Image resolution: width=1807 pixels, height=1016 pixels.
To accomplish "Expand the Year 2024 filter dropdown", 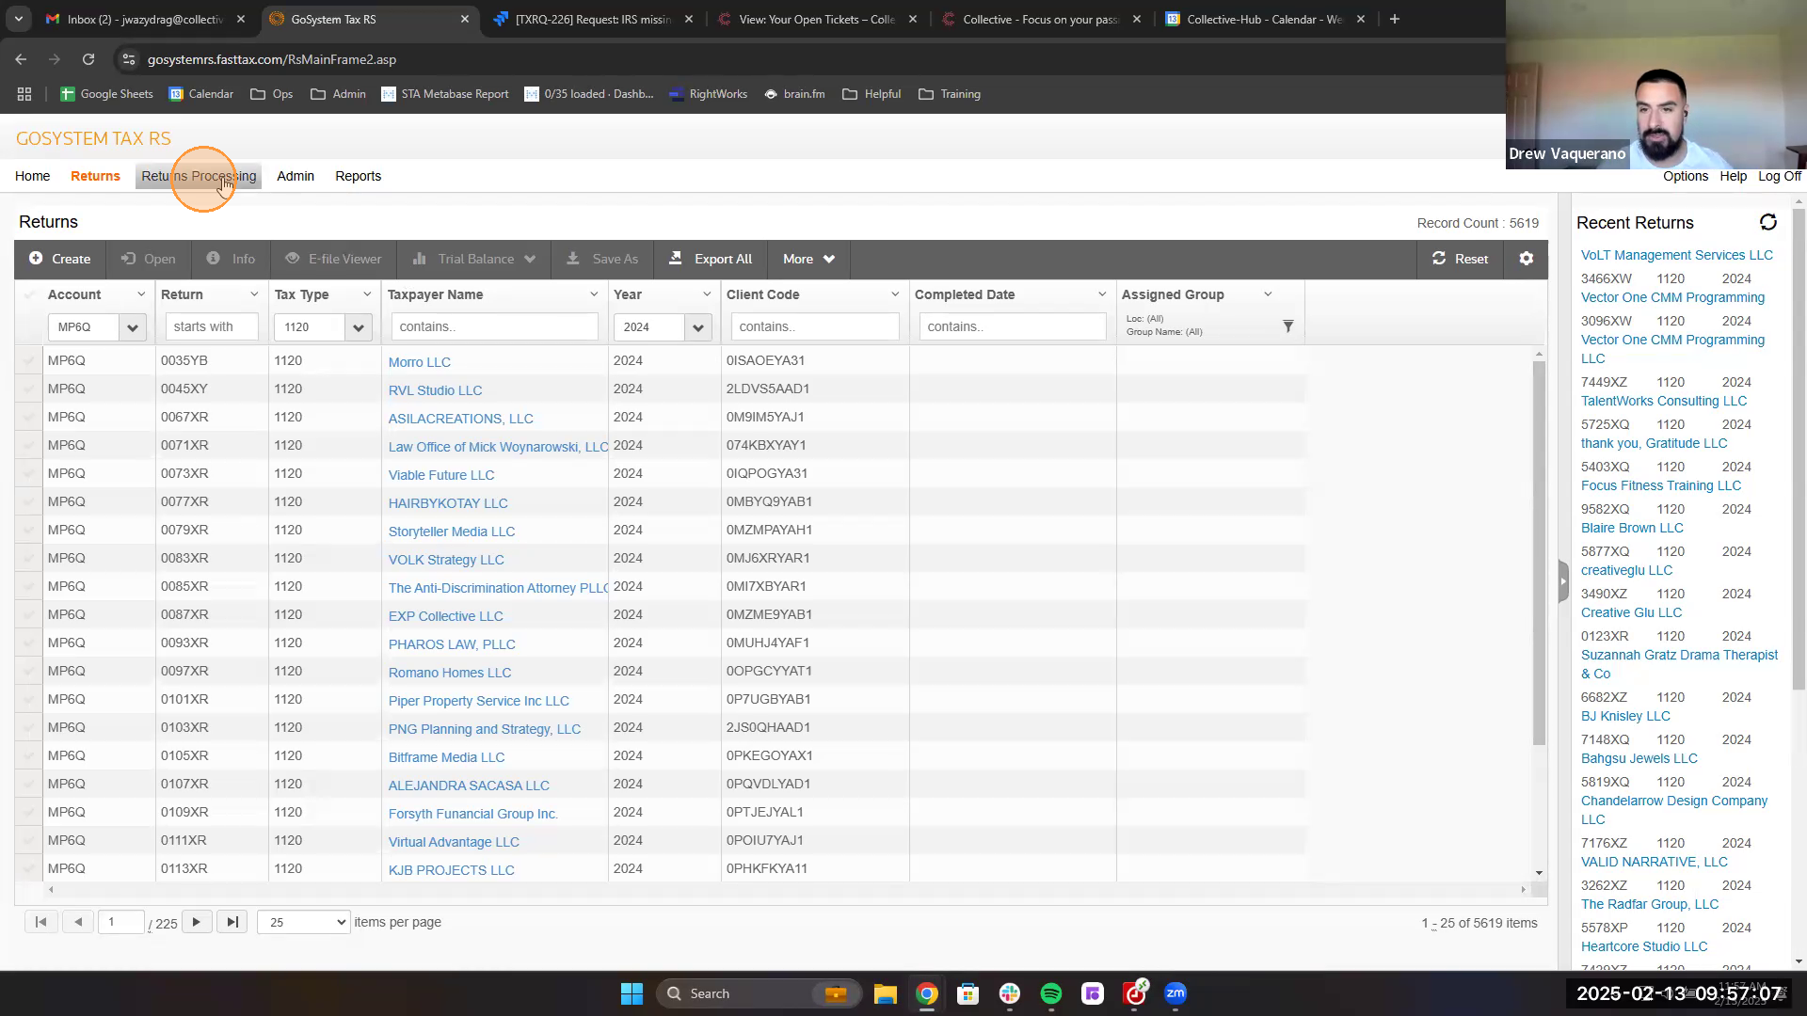I will 697,327.
